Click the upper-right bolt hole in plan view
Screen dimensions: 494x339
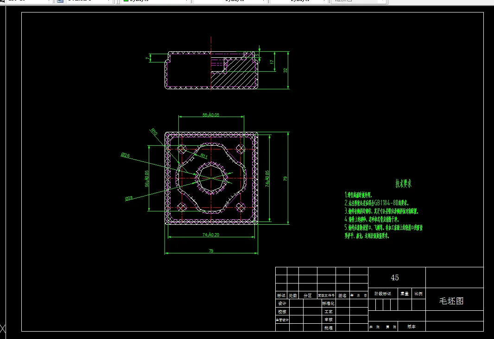pyautogui.click(x=241, y=149)
